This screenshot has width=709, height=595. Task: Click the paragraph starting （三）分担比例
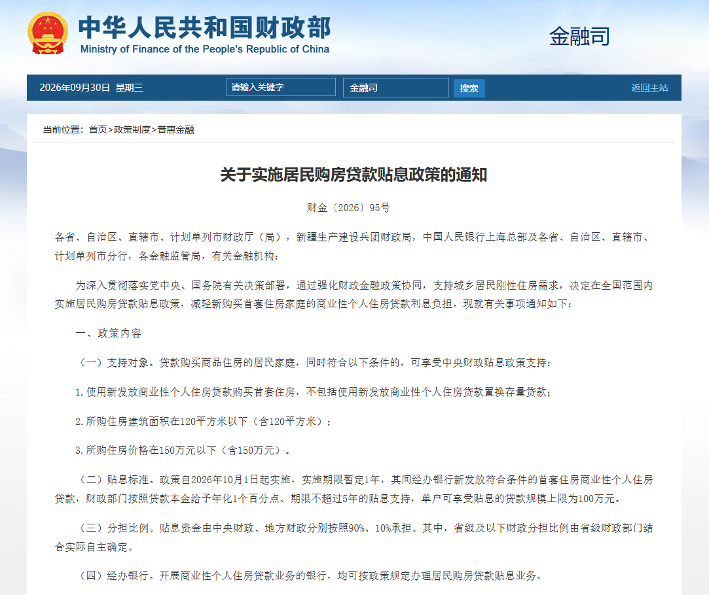(x=354, y=537)
